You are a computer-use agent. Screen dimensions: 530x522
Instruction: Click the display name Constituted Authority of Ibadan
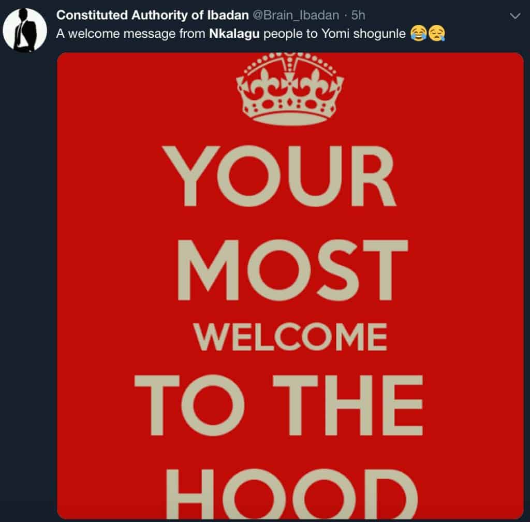[153, 15]
